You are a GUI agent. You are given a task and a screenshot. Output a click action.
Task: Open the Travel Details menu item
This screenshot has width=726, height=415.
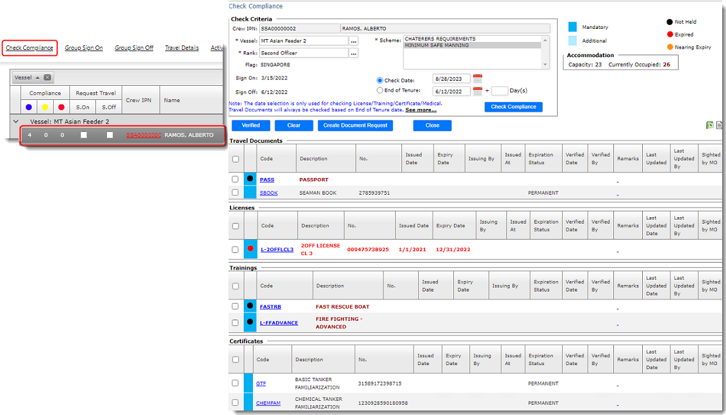point(182,48)
